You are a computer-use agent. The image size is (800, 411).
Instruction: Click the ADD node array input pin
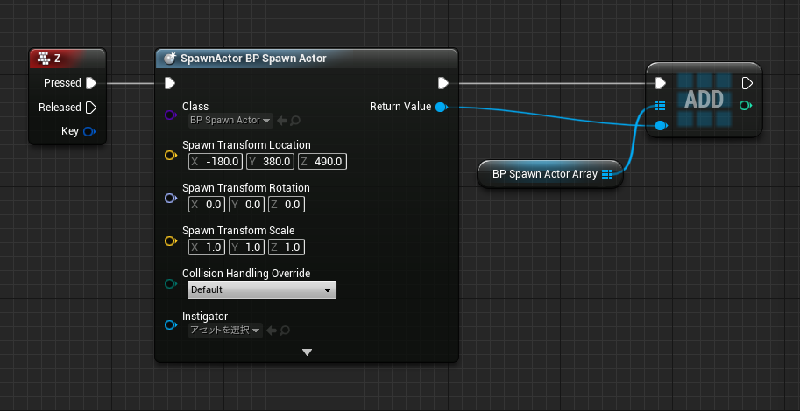point(660,106)
